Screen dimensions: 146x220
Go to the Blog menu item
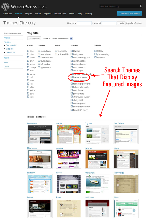click(x=80, y=13)
